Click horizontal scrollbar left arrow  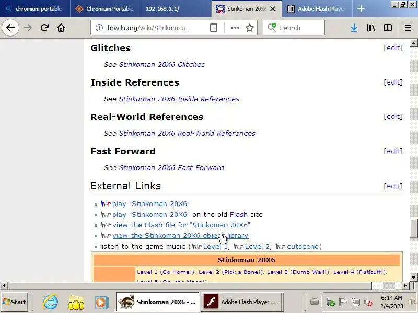pos(4,286)
